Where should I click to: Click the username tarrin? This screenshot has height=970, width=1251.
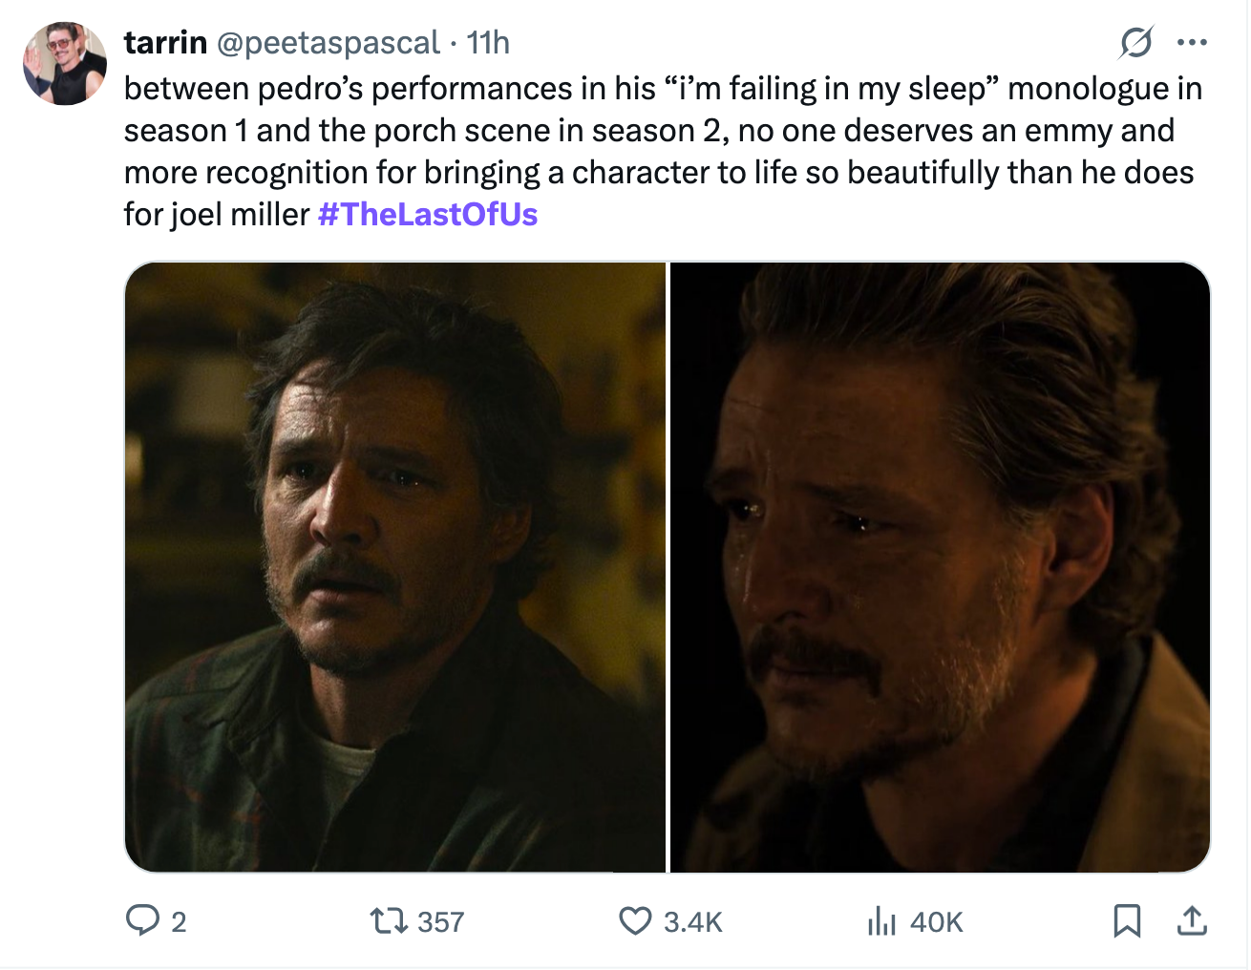tap(164, 42)
